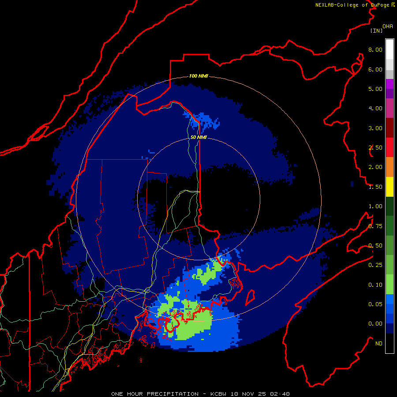Click the [IN] units label
Image resolution: width=397 pixels, height=397 pixels.
tap(376, 30)
